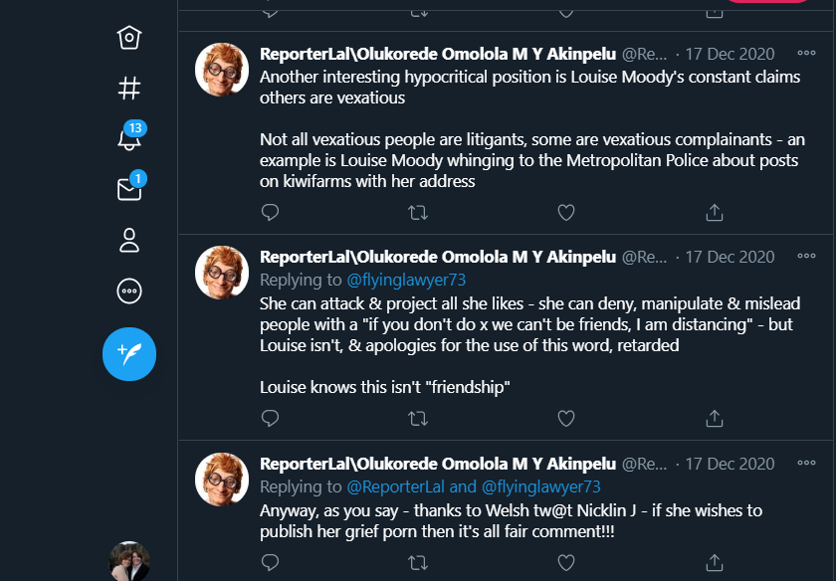The height and width of the screenshot is (581, 836).
Task: Open the Home icon in sidebar
Action: 129,38
